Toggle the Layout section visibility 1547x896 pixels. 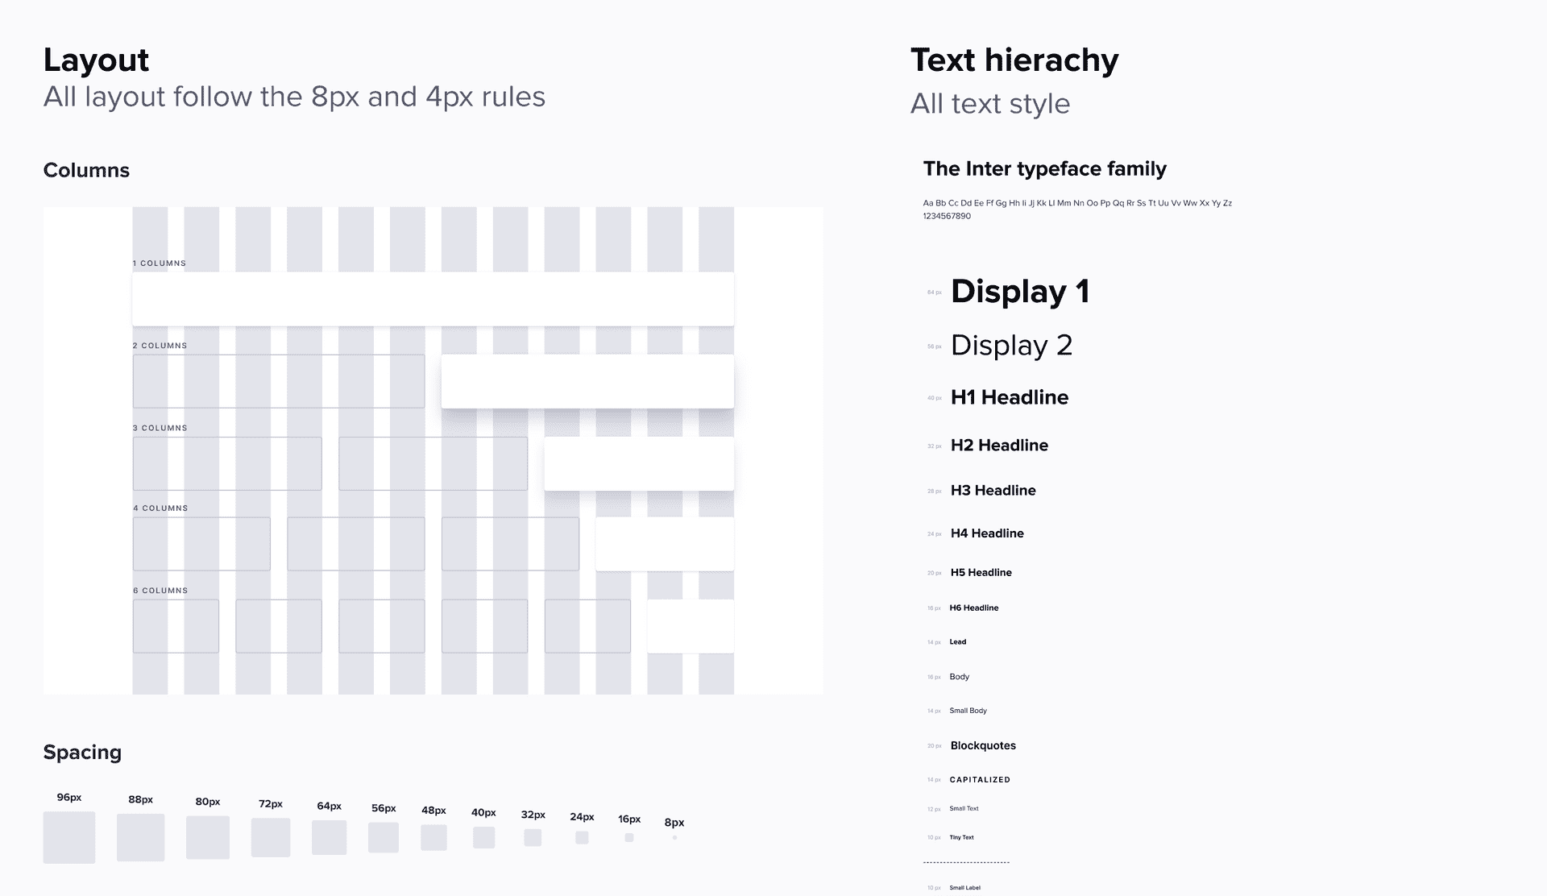coord(95,59)
